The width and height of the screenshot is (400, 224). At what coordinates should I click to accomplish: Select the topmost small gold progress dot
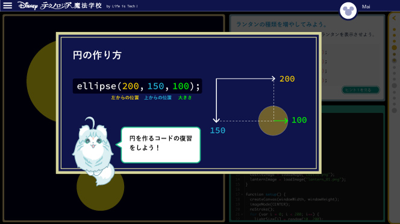394,30
